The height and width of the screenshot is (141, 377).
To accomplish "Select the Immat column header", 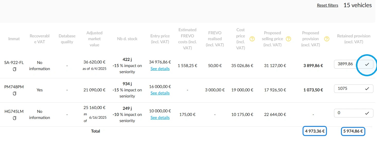I will click(x=14, y=39).
